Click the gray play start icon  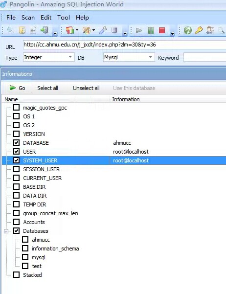pos(139,30)
